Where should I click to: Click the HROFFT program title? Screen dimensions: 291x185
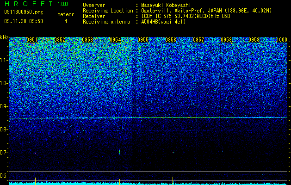point(29,4)
